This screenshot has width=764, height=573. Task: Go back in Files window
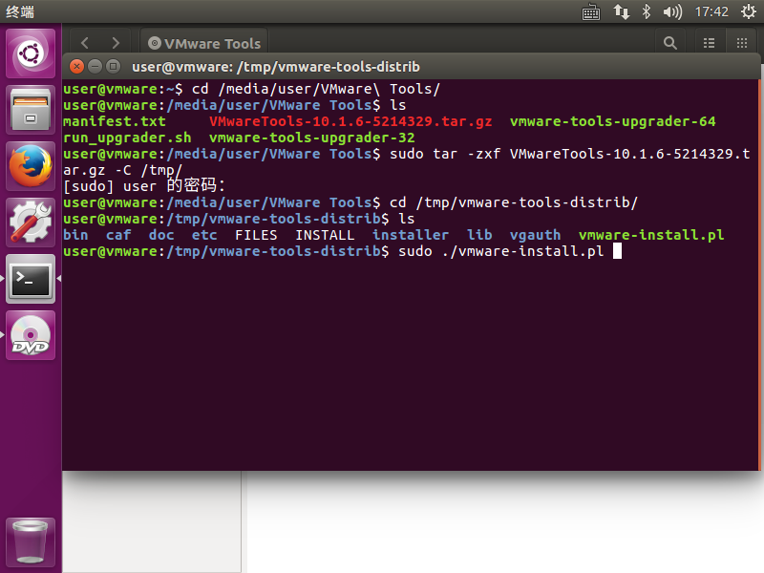(85, 43)
